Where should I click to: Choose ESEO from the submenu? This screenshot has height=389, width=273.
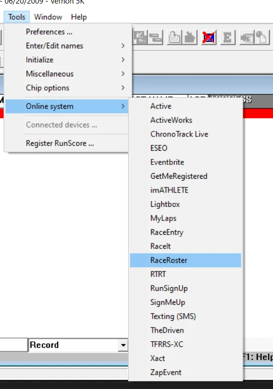(x=186, y=148)
